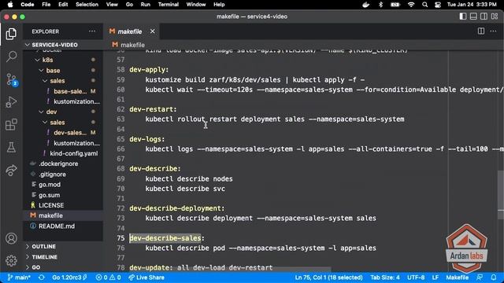This screenshot has height=283, width=504.
Task: Click Live Share in status bar
Action: [x=146, y=277]
